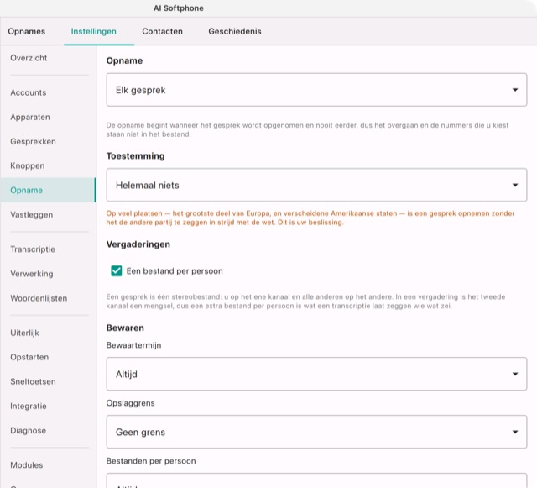Open the Bewaartermijn dropdown showing Altijd
537x488 pixels.
point(316,374)
